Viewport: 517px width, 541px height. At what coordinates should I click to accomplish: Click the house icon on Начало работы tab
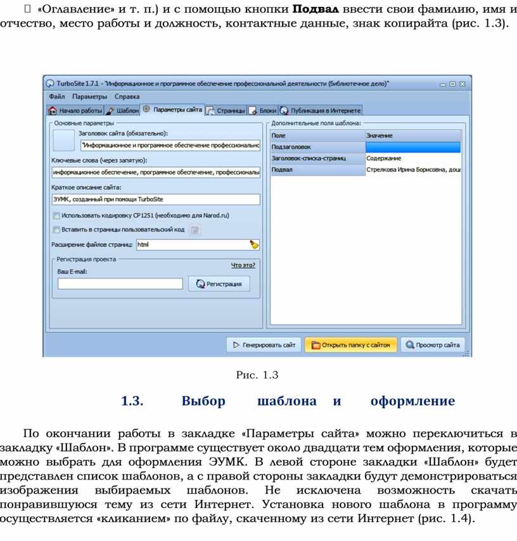(53, 110)
